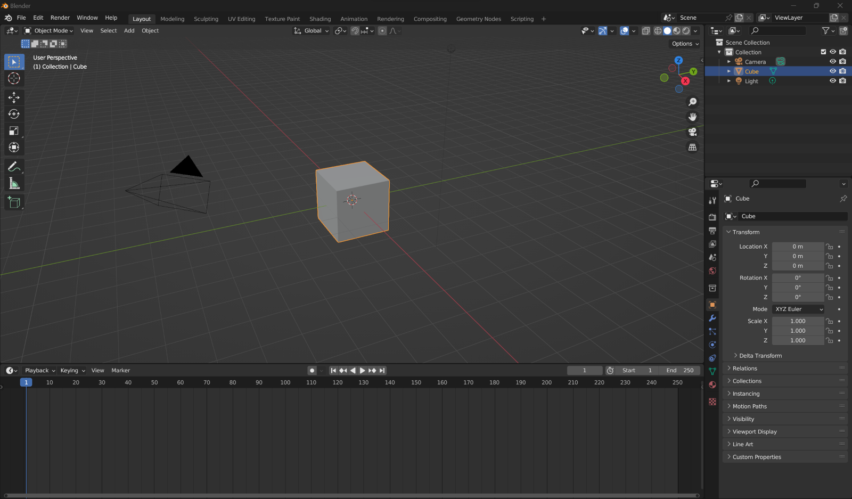Open the rotation Mode dropdown showing XYZ Euler
The width and height of the screenshot is (852, 499).
798,309
